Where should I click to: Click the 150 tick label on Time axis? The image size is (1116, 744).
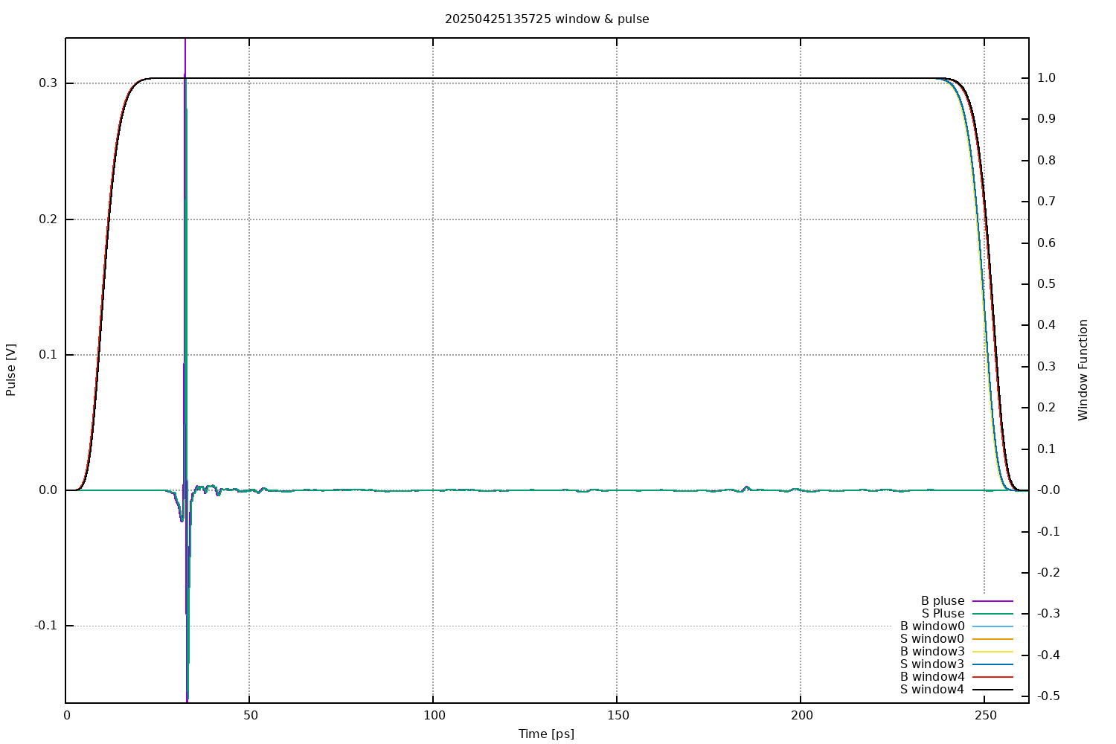point(618,716)
